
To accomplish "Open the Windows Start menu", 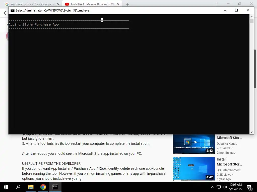I will point(6,187).
